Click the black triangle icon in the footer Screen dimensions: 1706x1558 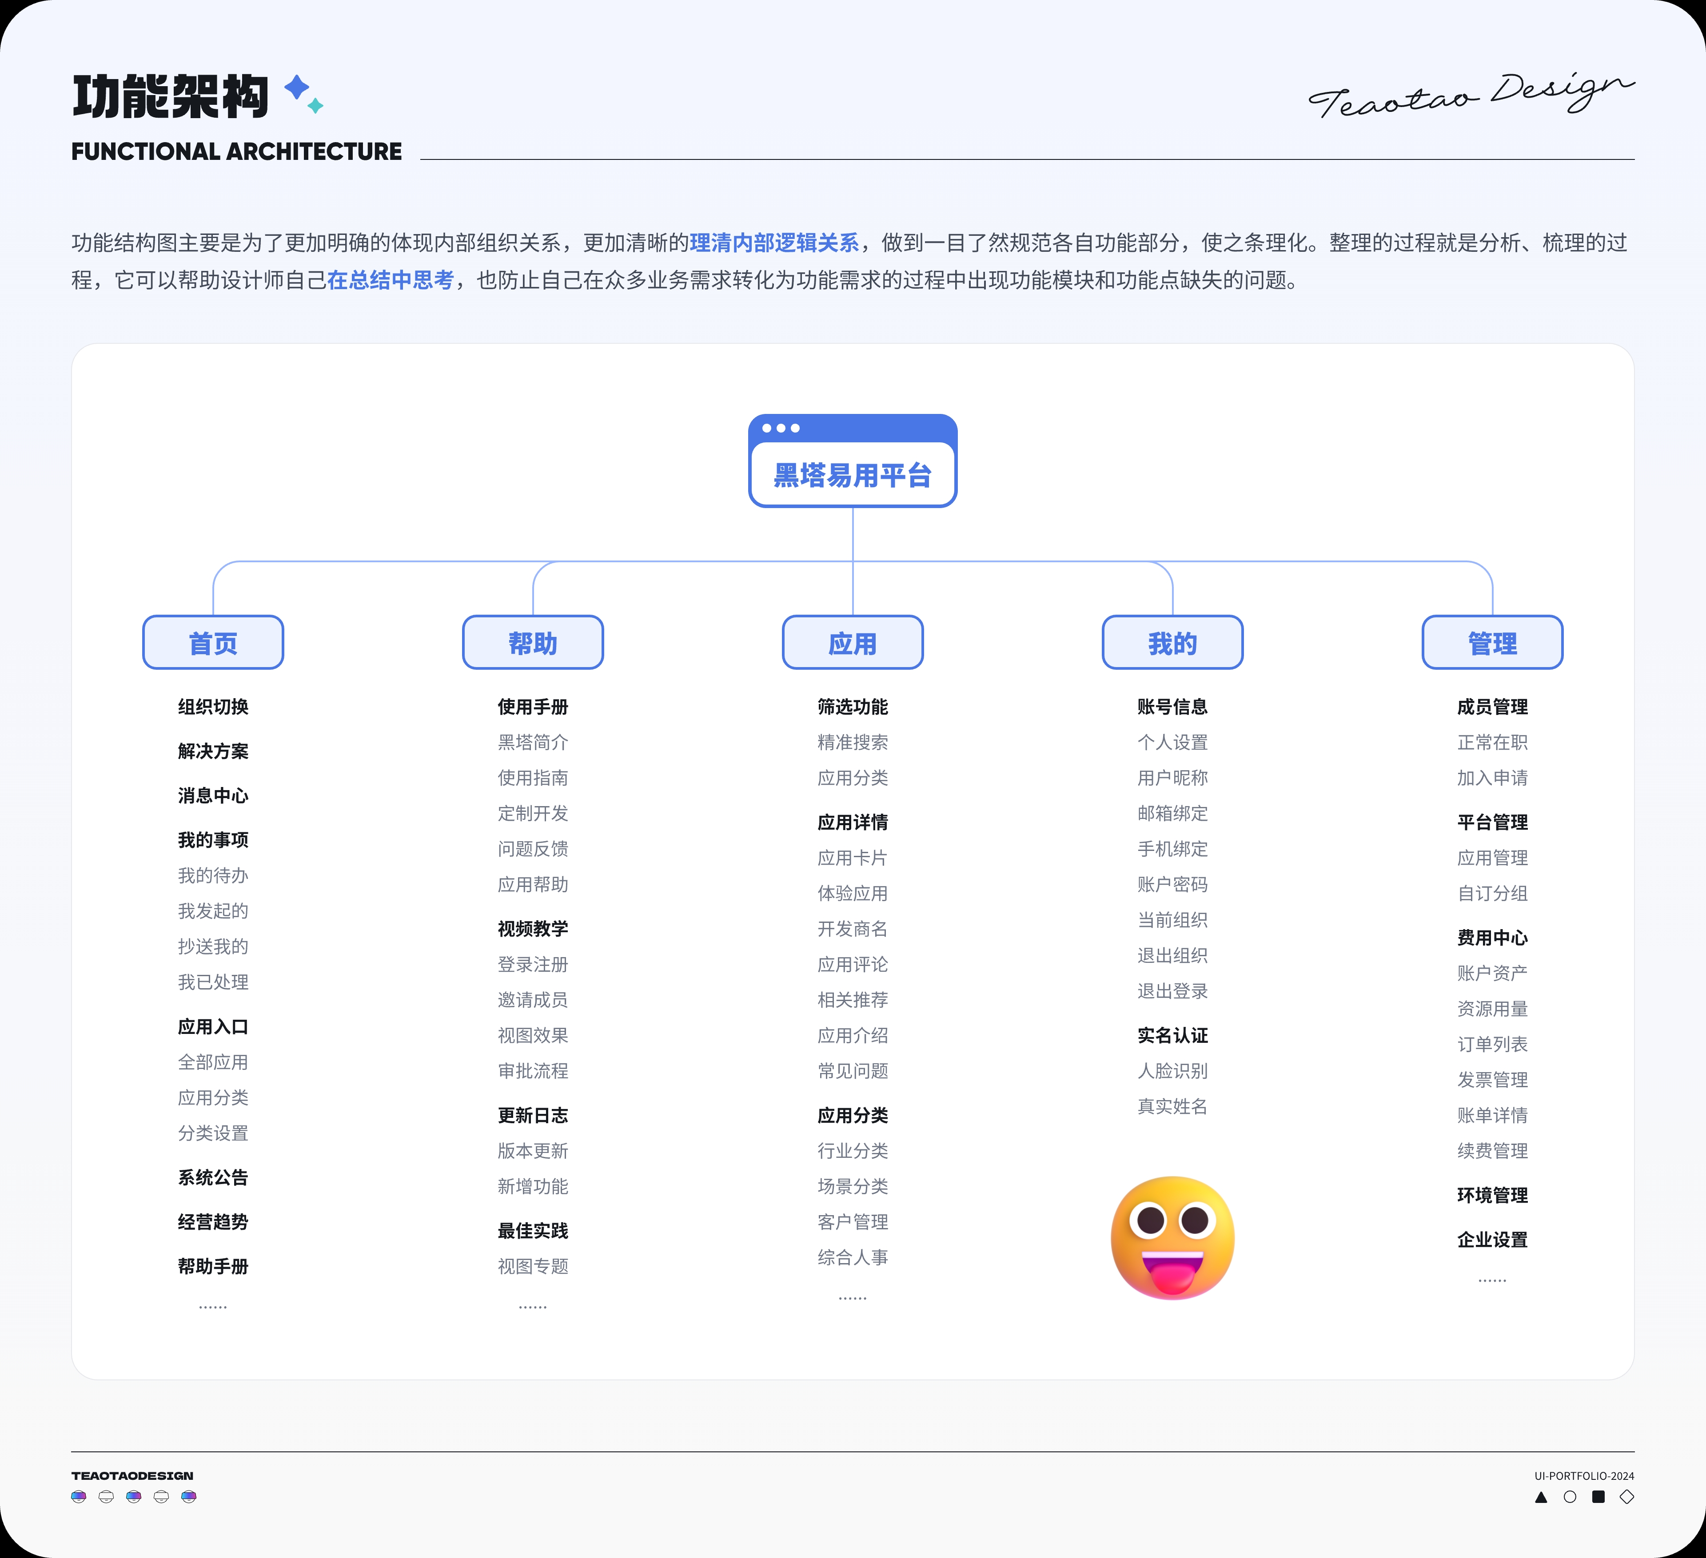pos(1541,1497)
